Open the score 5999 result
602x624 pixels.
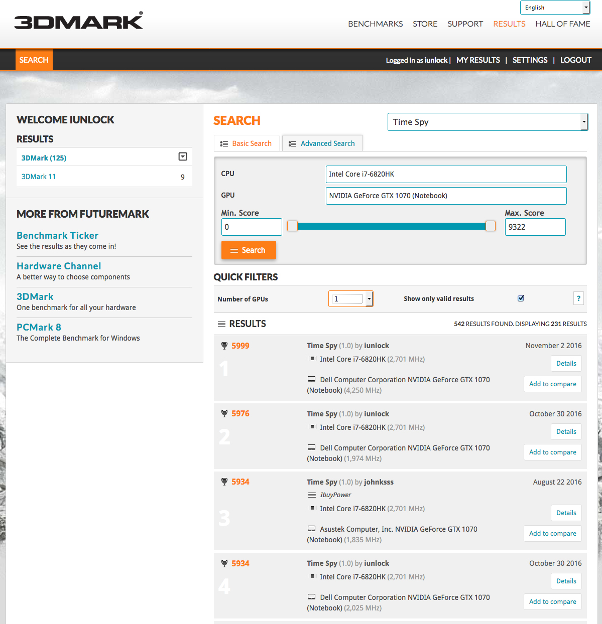240,346
